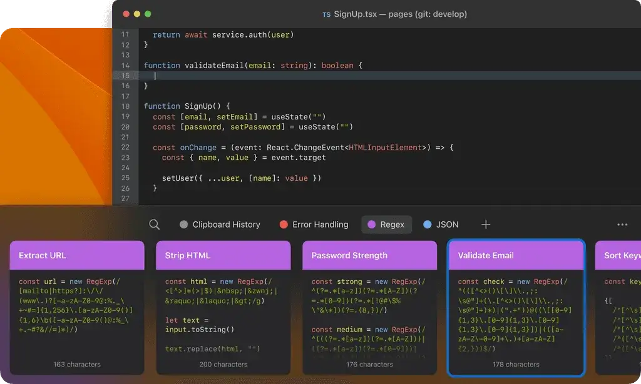641x384 pixels.
Task: Choose the Password Strength snippet card
Action: [x=369, y=306]
